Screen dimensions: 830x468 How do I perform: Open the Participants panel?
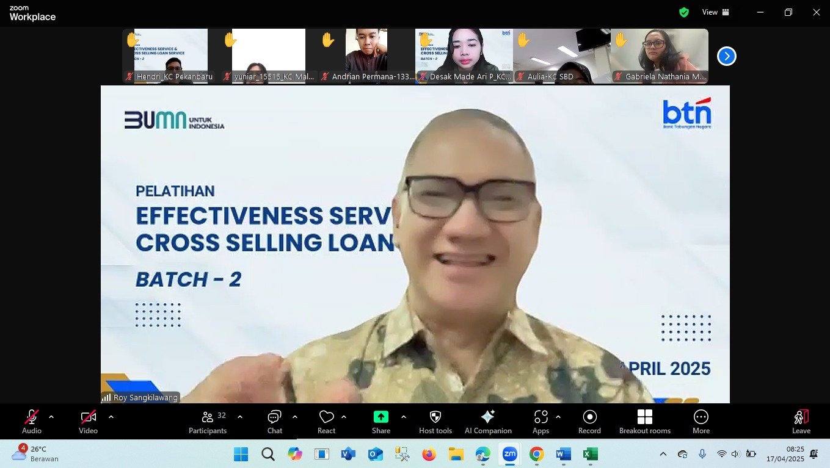(208, 421)
